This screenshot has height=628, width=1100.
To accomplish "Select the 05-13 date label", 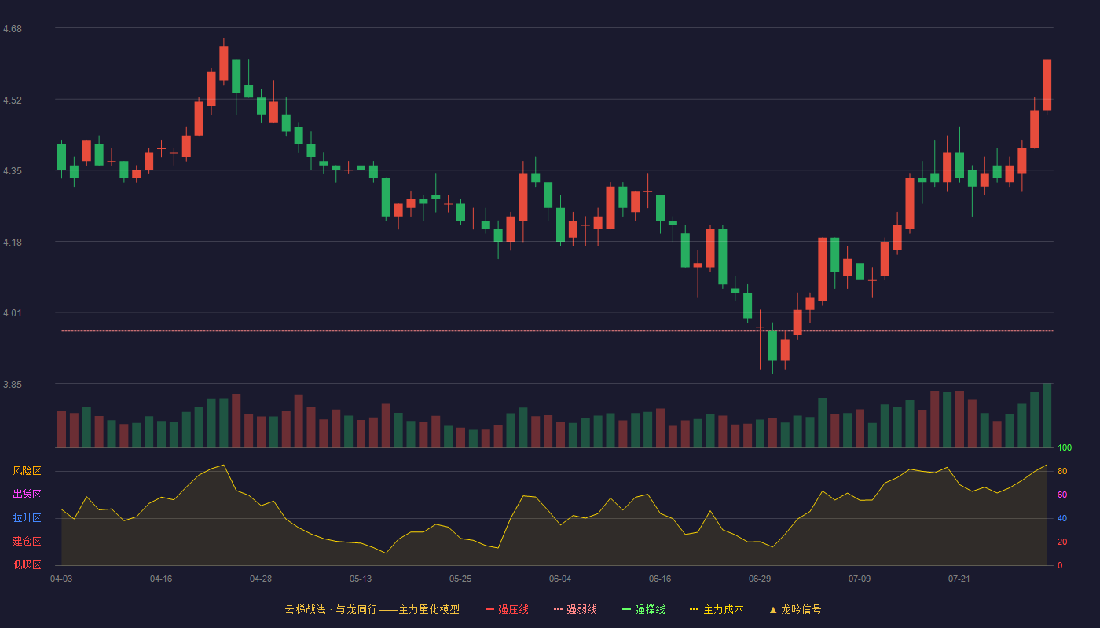I will pos(361,579).
